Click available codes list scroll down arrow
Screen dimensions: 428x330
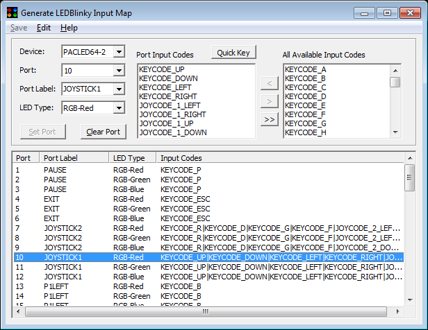(395, 132)
